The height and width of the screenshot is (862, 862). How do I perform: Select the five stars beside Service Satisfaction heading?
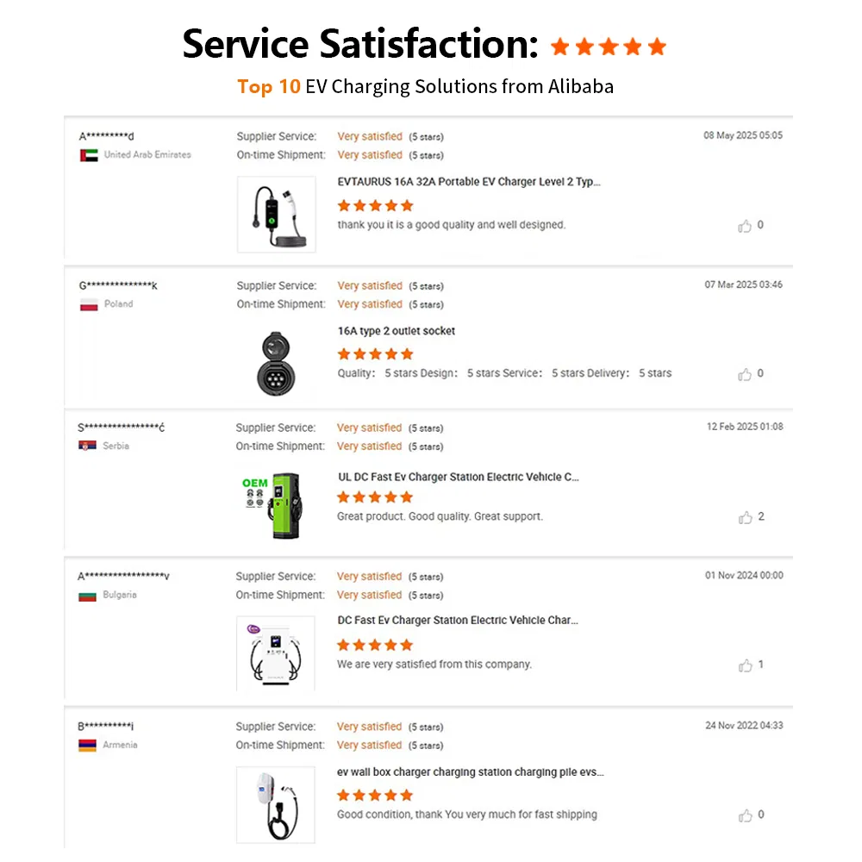[609, 46]
